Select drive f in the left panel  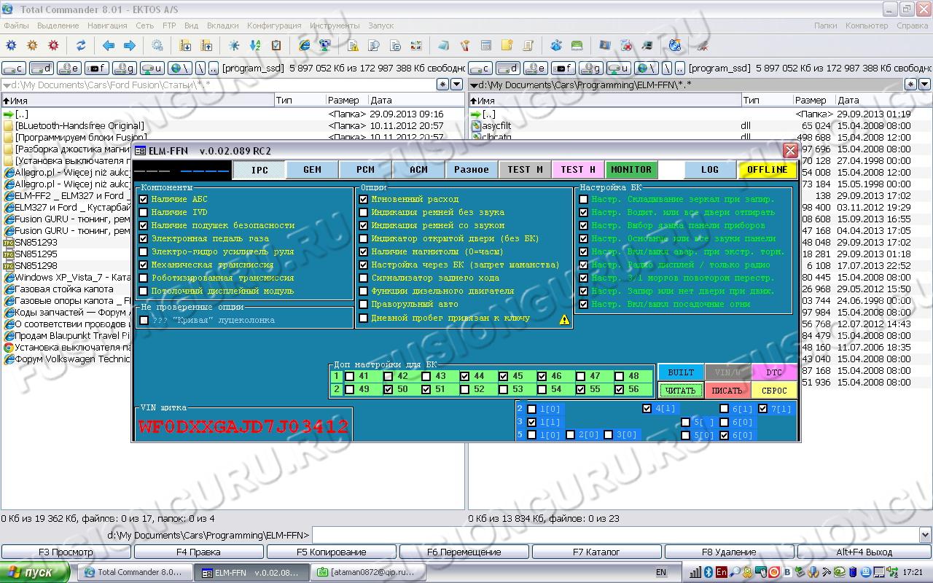[97, 69]
